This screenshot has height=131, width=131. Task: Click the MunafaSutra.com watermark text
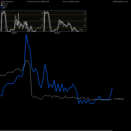(122, 2)
